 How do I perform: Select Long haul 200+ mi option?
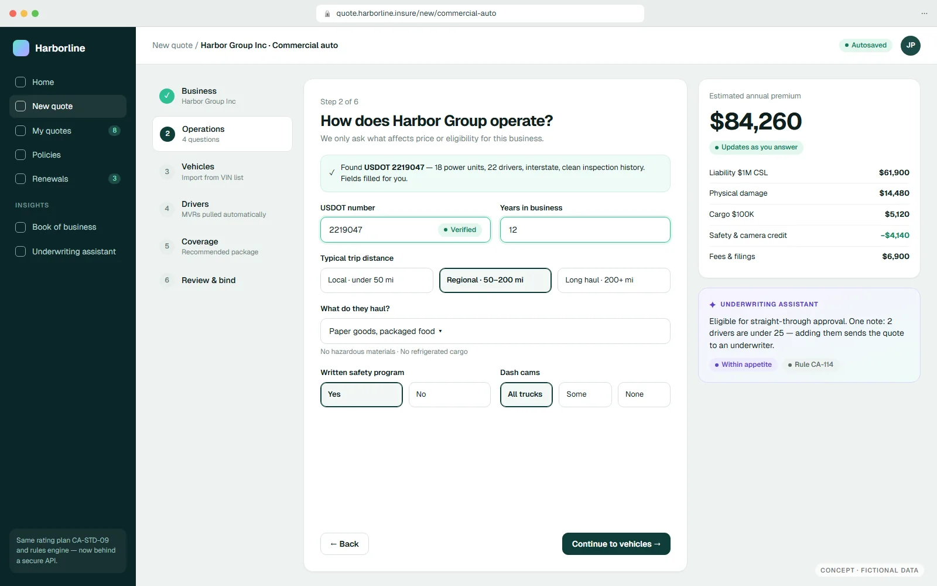[614, 280]
